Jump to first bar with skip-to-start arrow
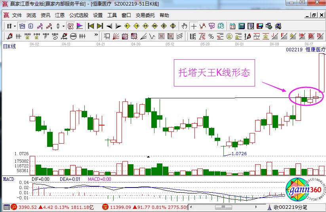Image resolution: width=326 pixels, height=212 pixels. (x=91, y=26)
